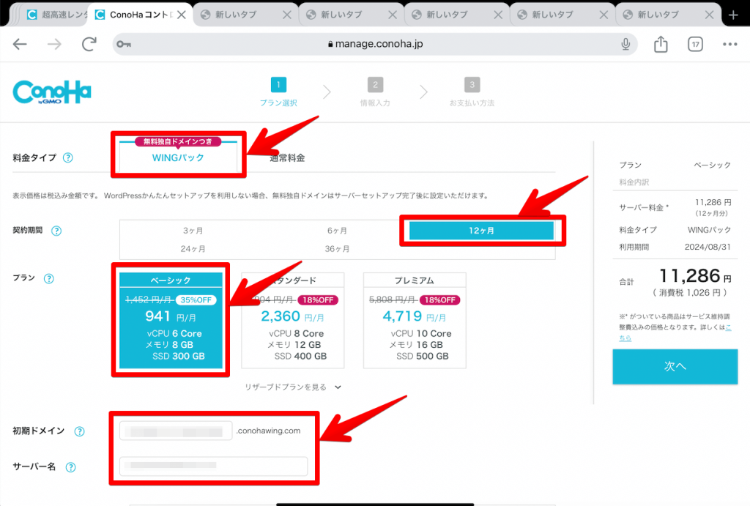The height and width of the screenshot is (506, 750).
Task: Click the サーバー名 input field
Action: 214,466
